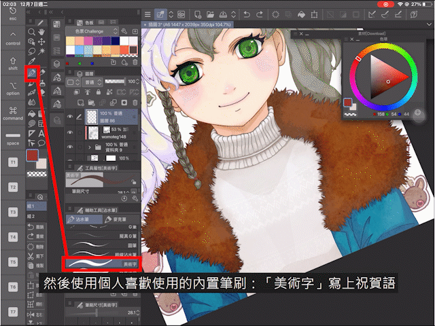Select the Ruler tool

[31, 134]
